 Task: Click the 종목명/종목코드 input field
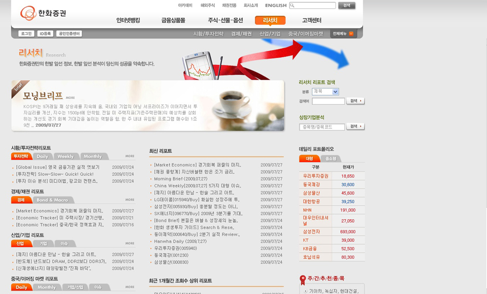322,127
